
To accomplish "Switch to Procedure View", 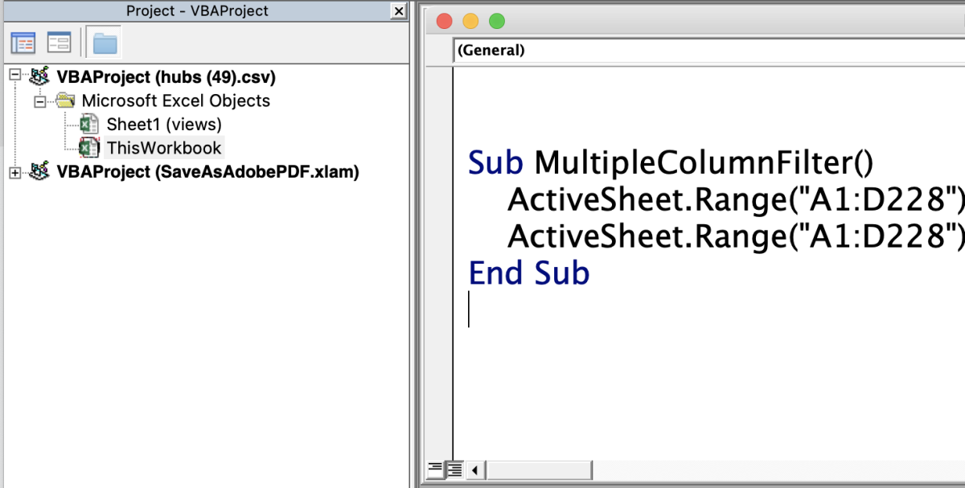I will click(x=435, y=470).
